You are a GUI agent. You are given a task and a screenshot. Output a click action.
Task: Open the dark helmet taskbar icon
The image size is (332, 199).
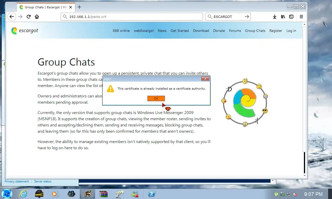click(x=71, y=194)
